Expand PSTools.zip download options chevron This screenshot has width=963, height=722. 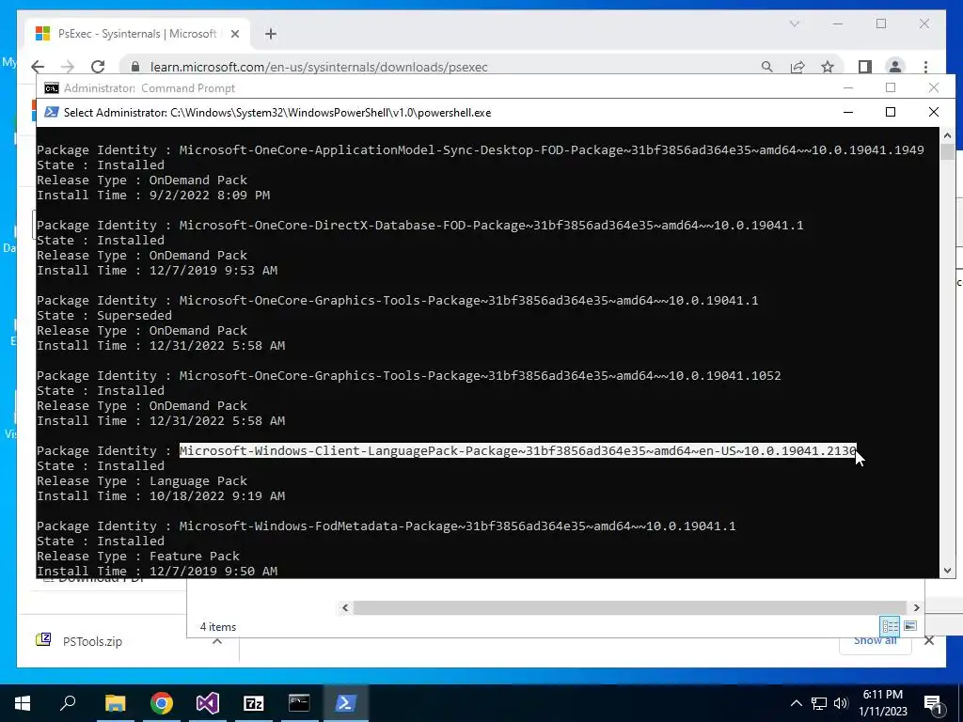[217, 641]
